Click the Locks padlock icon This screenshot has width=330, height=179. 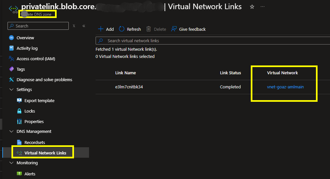tap(19, 111)
